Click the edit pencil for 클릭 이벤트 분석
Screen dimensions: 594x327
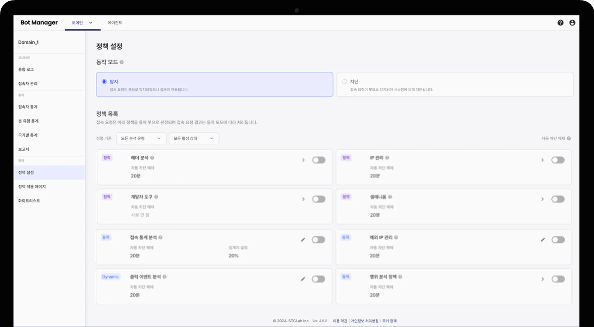tap(303, 279)
